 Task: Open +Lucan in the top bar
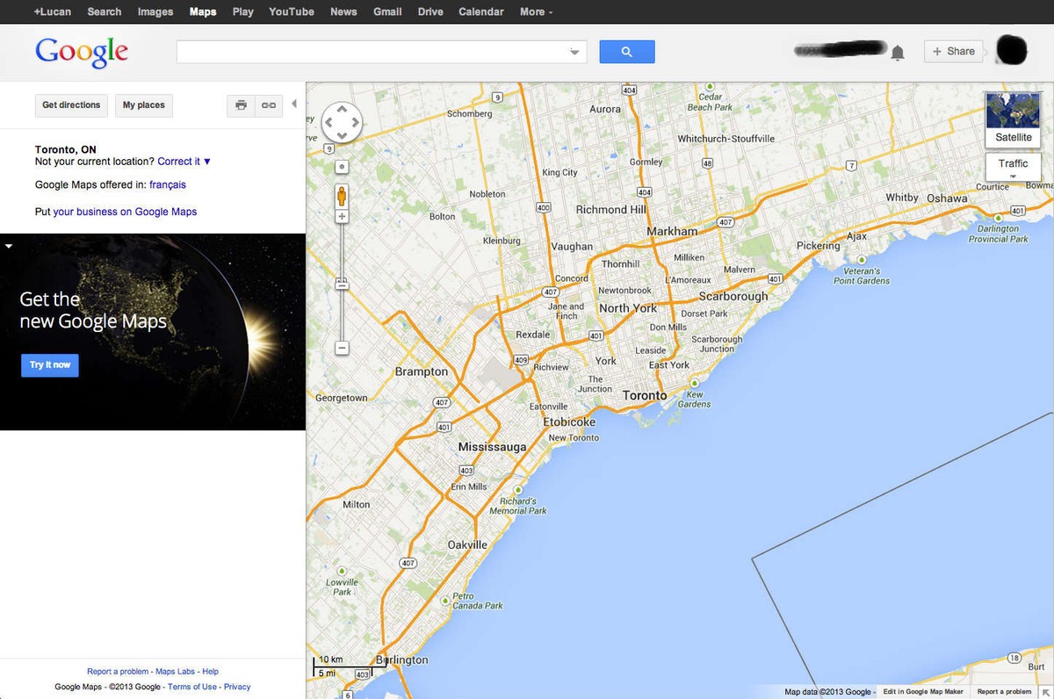click(x=53, y=11)
